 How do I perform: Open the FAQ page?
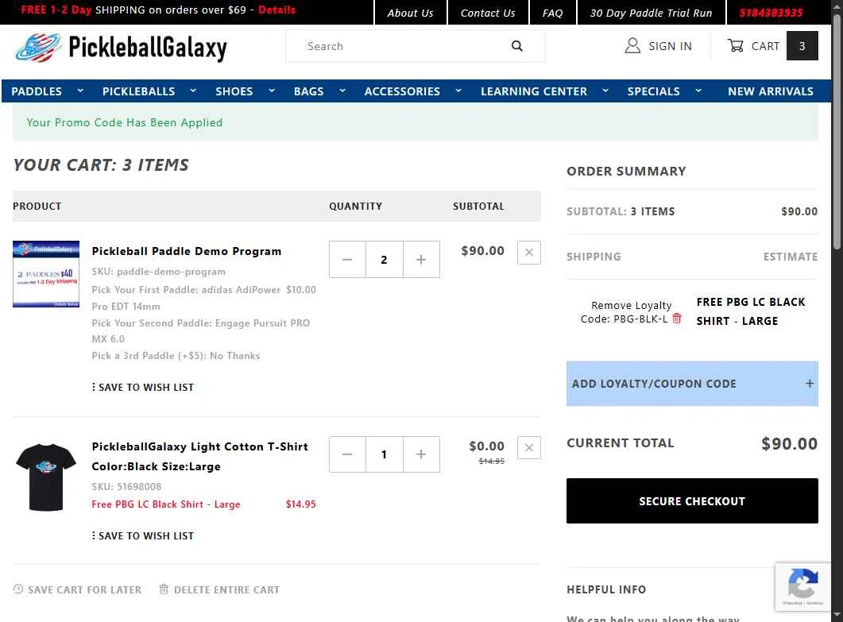pyautogui.click(x=552, y=13)
